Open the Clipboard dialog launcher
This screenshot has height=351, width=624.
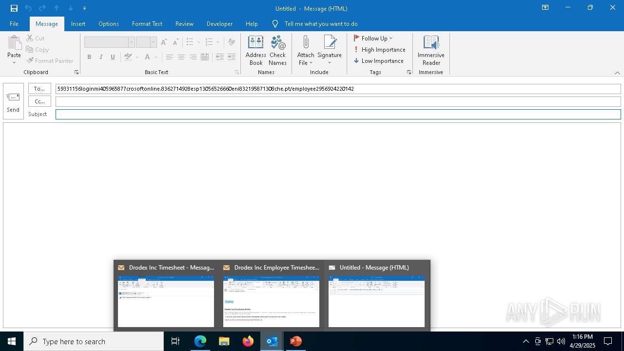[x=77, y=72]
